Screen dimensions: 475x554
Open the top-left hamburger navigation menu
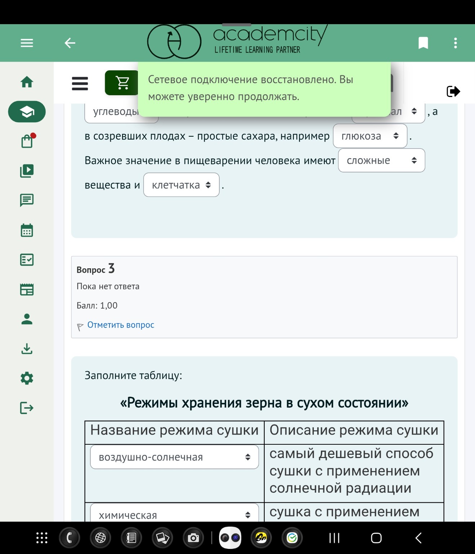point(27,43)
